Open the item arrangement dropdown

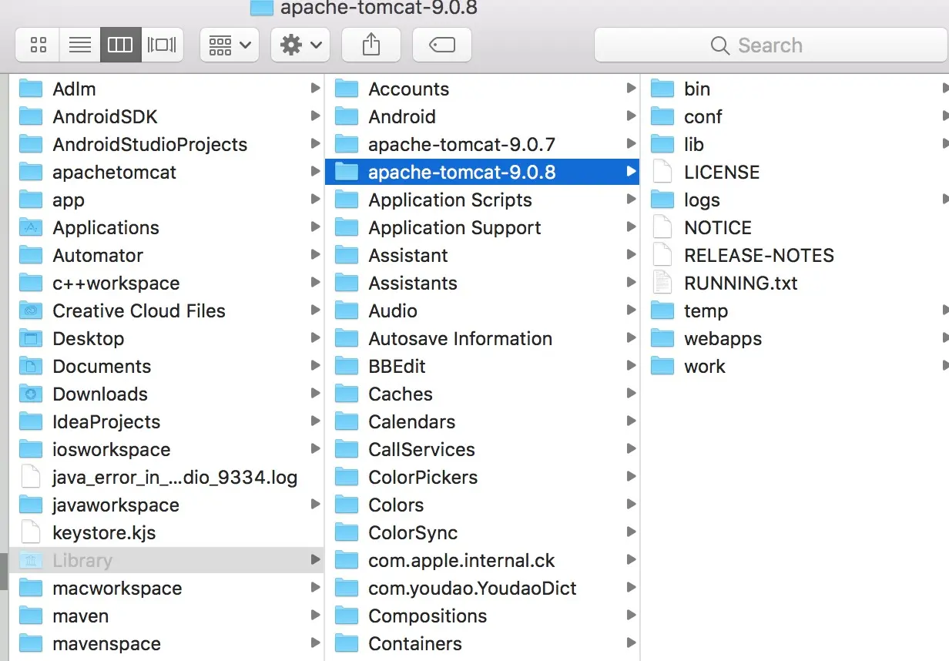(230, 45)
